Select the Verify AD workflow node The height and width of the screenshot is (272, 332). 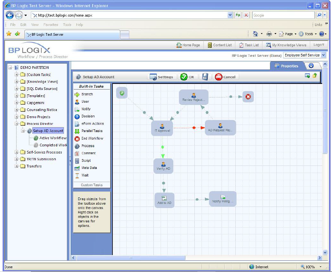[163, 166]
